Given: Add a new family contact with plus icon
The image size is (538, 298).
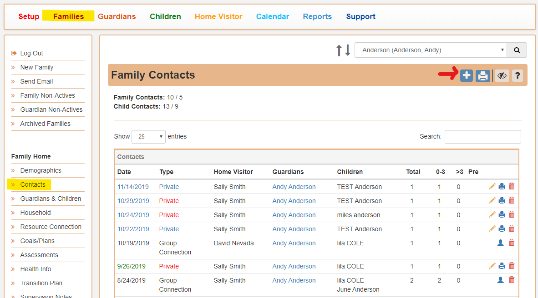Looking at the screenshot, I should [x=466, y=75].
